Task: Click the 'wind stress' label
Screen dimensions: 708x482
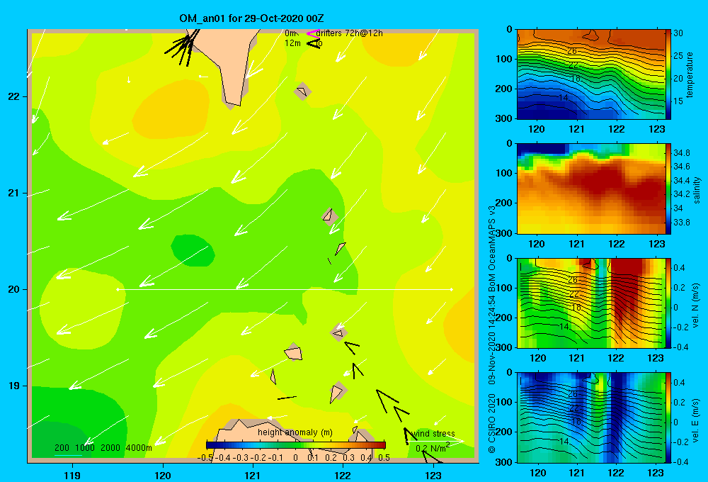Action: click(433, 433)
